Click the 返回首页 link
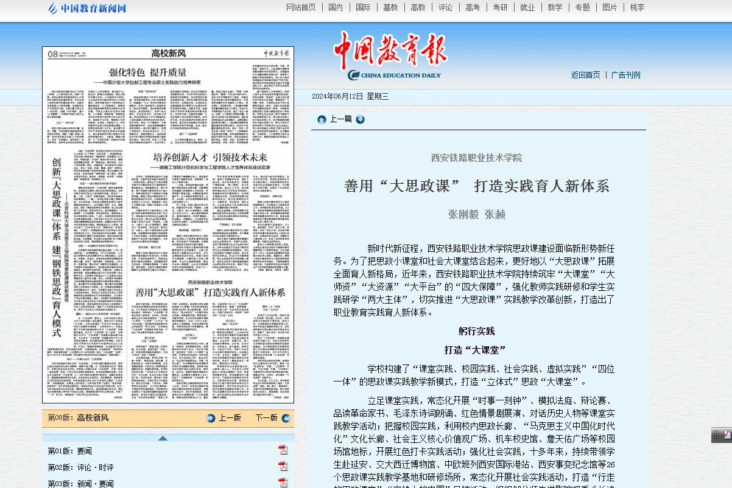The height and width of the screenshot is (488, 732). point(585,75)
